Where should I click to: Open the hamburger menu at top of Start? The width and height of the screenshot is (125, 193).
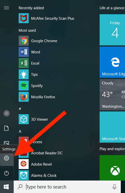pyautogui.click(x=6, y=8)
